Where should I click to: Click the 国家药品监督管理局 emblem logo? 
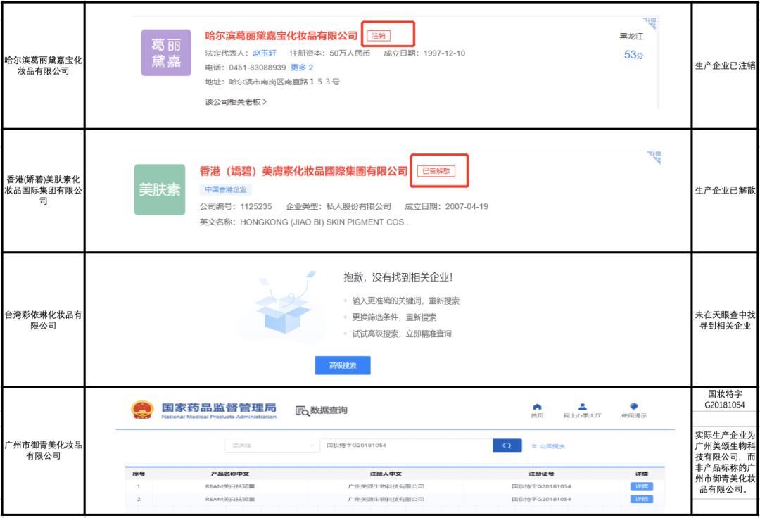(142, 410)
